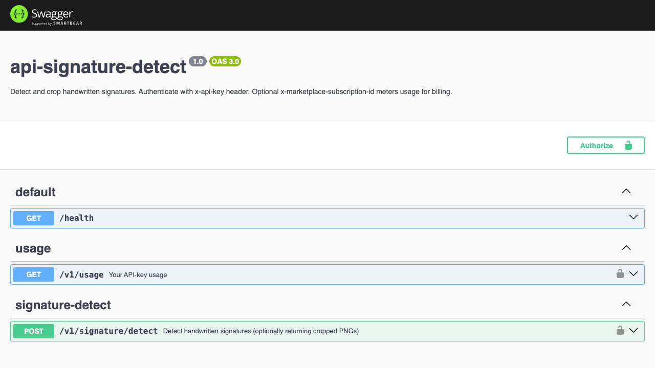Expand the /v1/usage endpoint arrow
This screenshot has width=655, height=368.
[x=634, y=274]
